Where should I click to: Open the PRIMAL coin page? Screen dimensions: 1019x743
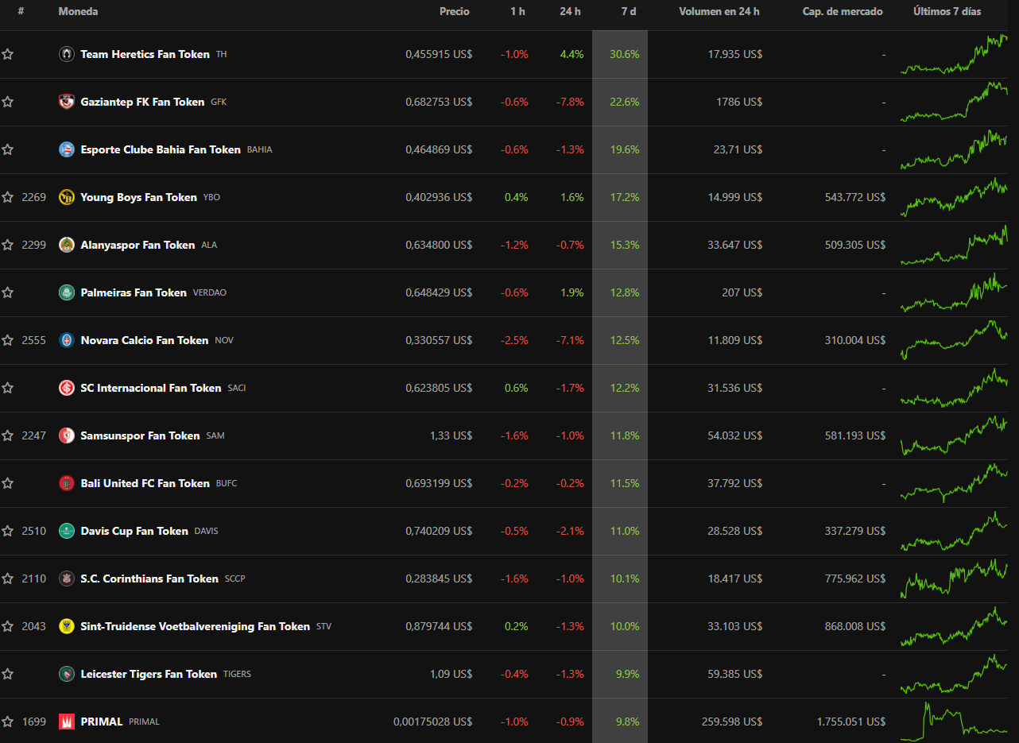102,722
